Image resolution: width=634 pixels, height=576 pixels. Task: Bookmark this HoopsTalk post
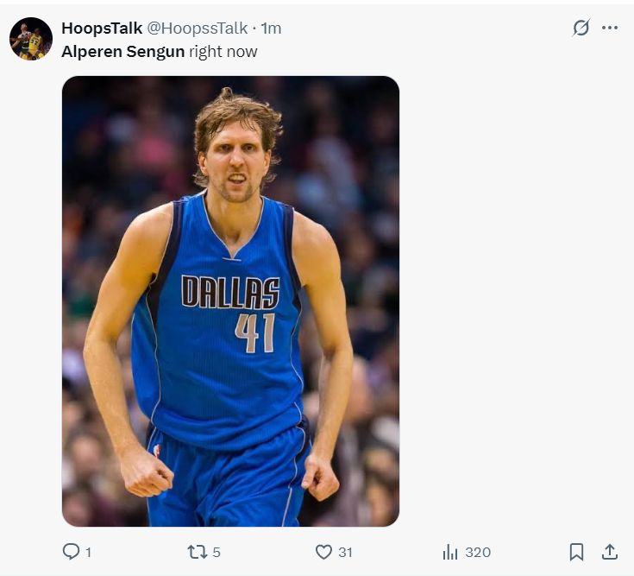point(576,552)
